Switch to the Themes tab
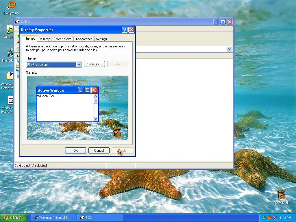This screenshot has width=296, height=222. click(29, 38)
